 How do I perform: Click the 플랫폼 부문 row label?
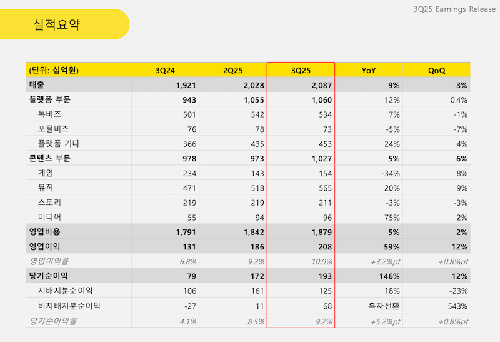click(49, 99)
